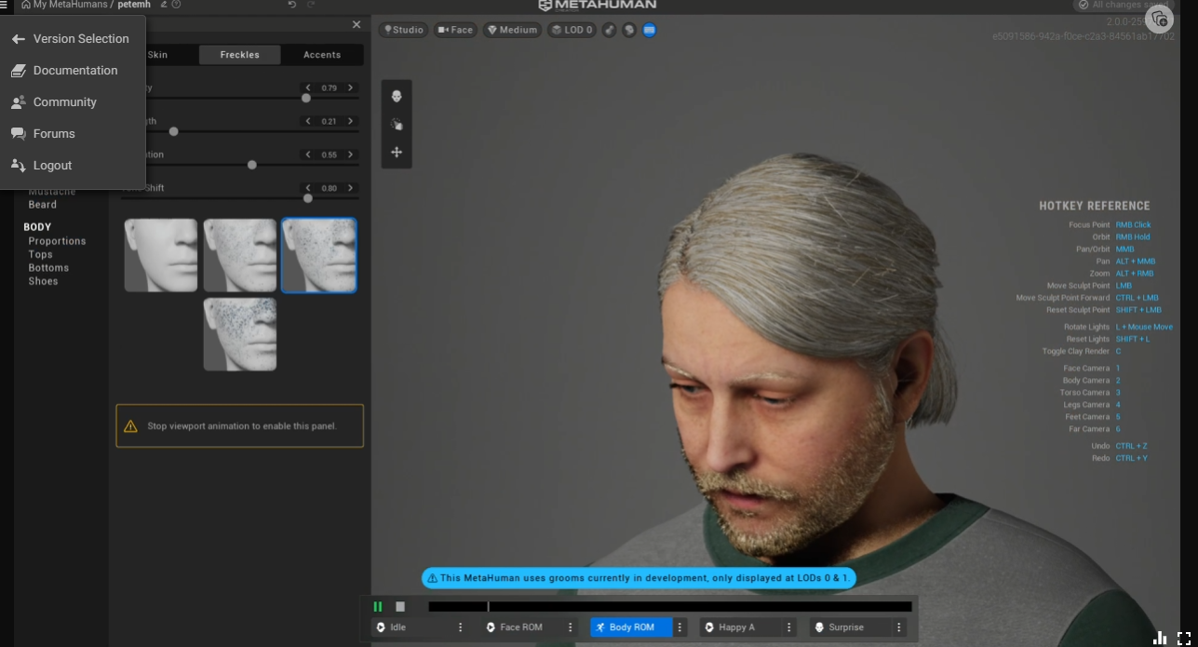Viewport: 1198px width, 647px height.
Task: Click the home icon beside My MetaHumans
Action: click(26, 5)
